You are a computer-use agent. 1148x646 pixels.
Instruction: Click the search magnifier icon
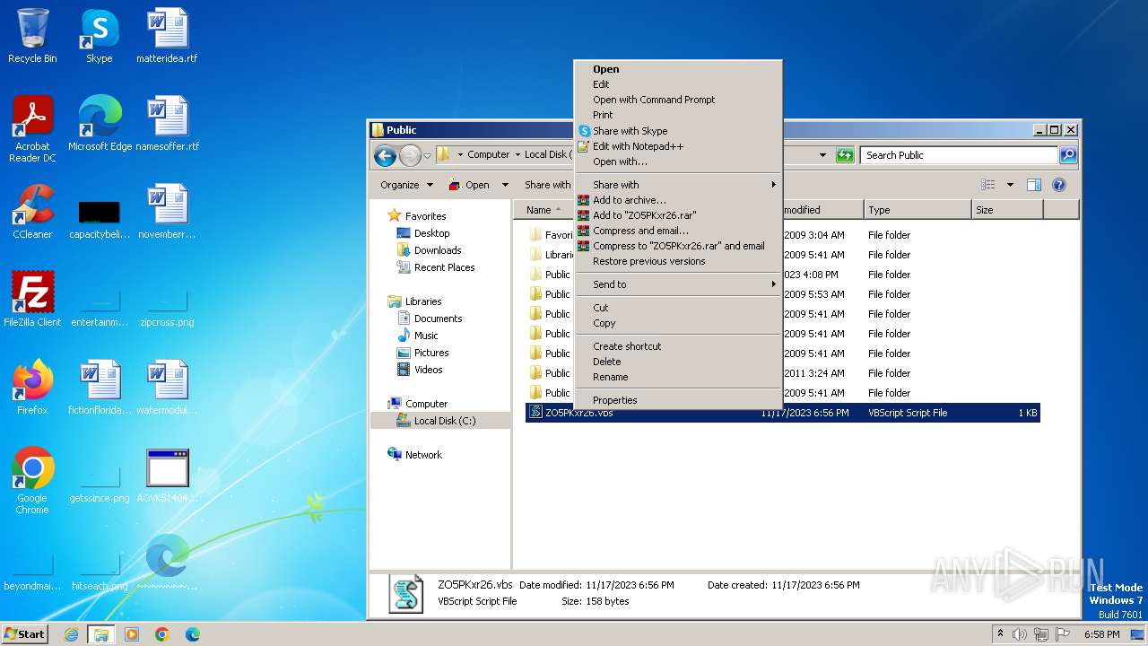[x=1067, y=155]
